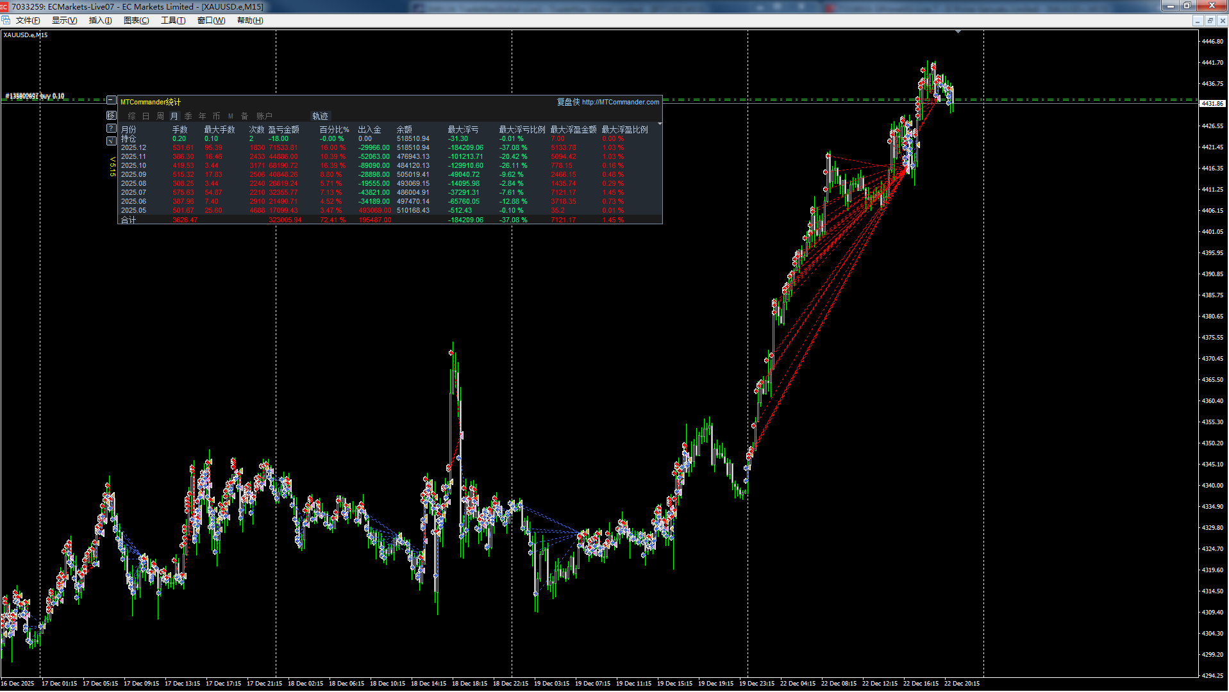Screen dimensions: 1229x692
Task: Click the 余额 column header
Action: 404,129
